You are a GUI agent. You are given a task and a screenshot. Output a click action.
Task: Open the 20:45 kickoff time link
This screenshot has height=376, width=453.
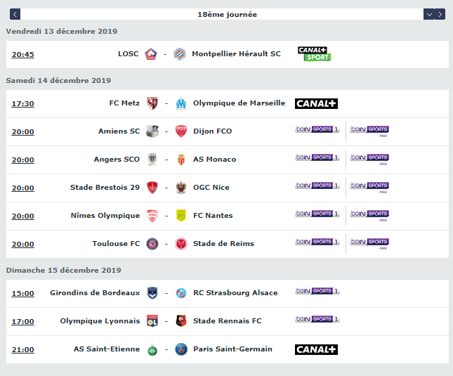point(22,54)
